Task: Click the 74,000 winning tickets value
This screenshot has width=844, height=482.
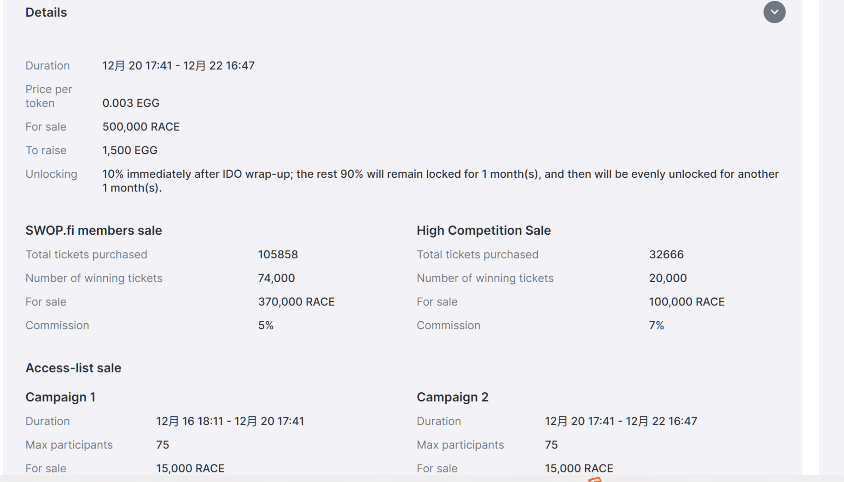Action: (276, 278)
